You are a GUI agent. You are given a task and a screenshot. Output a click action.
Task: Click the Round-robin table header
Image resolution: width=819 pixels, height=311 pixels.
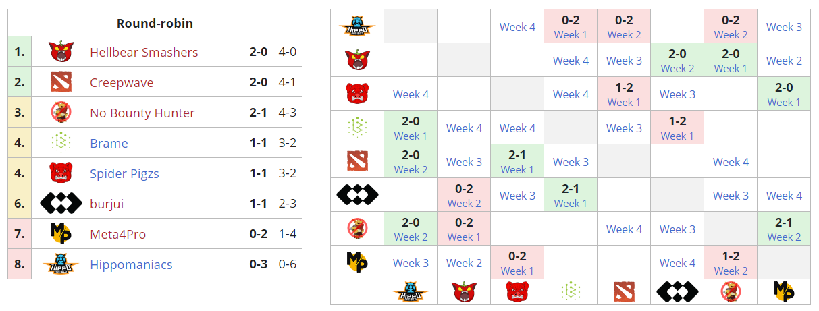[155, 23]
